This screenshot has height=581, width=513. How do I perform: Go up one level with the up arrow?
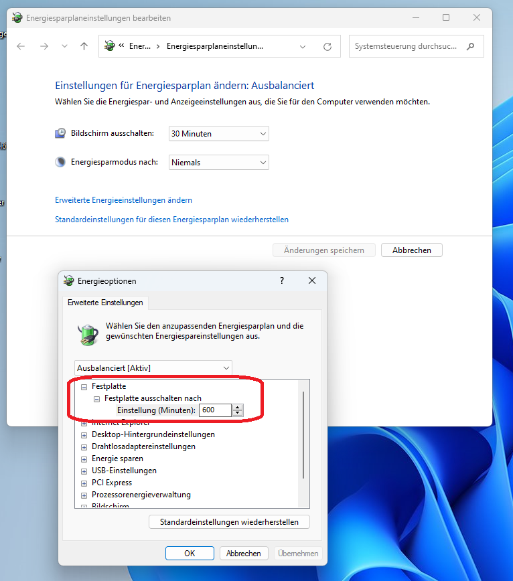tap(84, 46)
